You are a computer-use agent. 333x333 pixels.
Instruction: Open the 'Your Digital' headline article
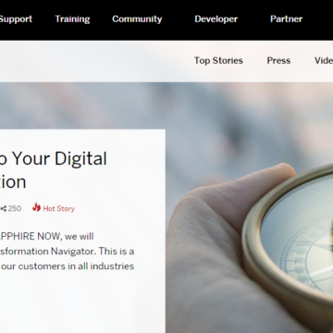click(x=54, y=159)
